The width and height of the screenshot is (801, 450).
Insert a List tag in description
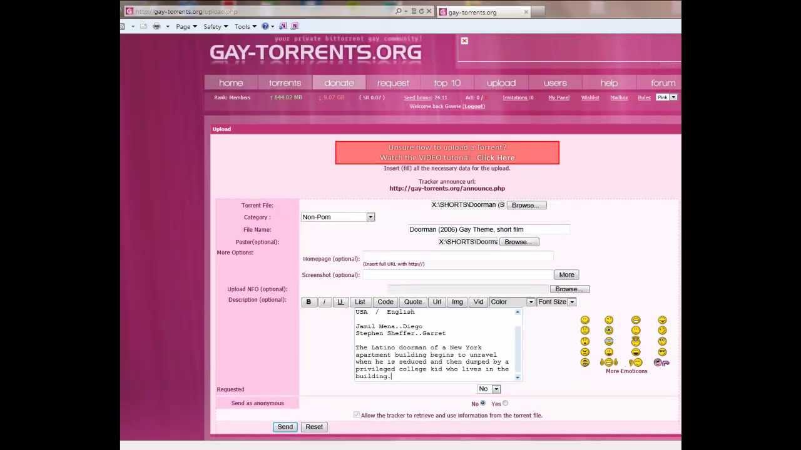coord(360,302)
